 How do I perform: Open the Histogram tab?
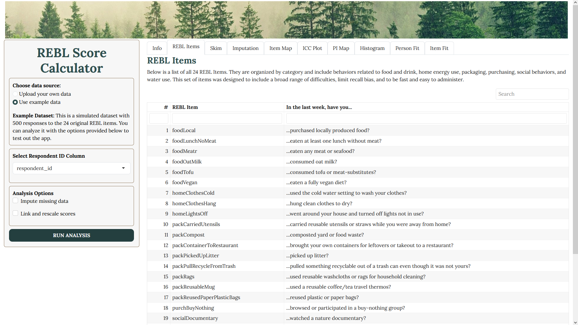[x=372, y=48]
